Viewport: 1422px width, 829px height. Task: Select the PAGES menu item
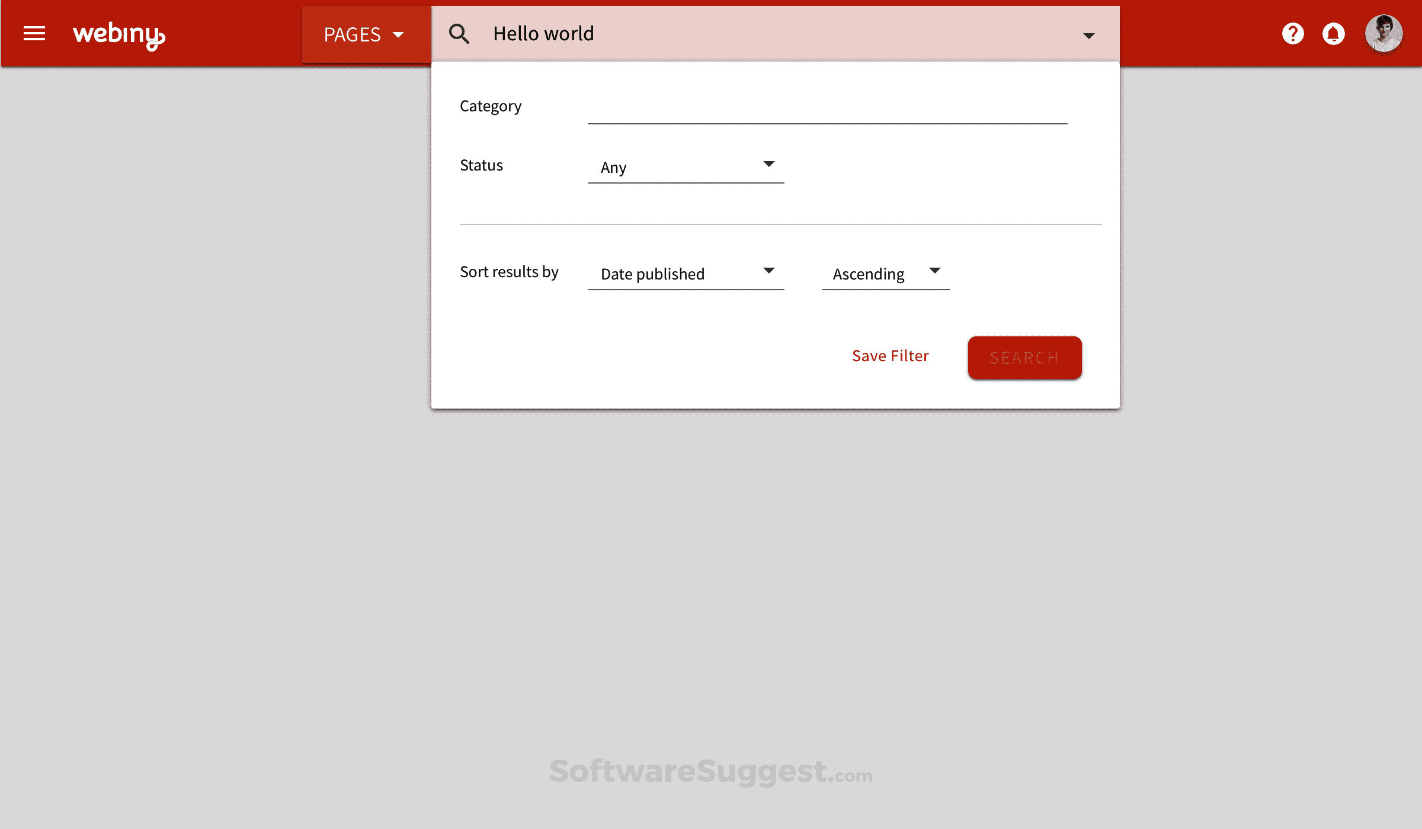click(353, 34)
